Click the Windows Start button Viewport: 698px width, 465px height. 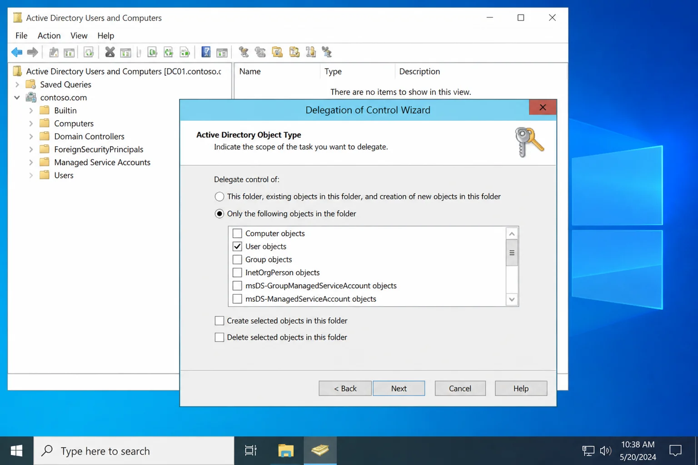[x=17, y=450]
